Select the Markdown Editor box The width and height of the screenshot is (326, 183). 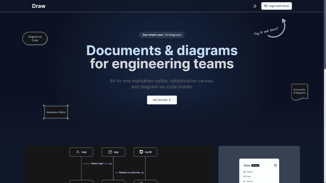56,112
